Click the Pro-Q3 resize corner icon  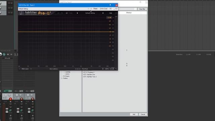(117, 69)
